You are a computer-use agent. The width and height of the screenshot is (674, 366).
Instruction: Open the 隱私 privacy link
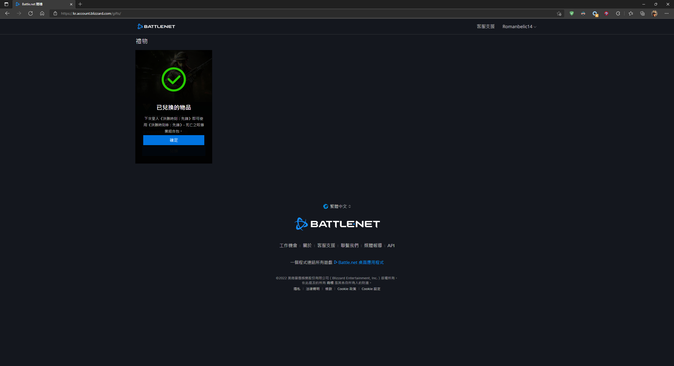point(297,289)
